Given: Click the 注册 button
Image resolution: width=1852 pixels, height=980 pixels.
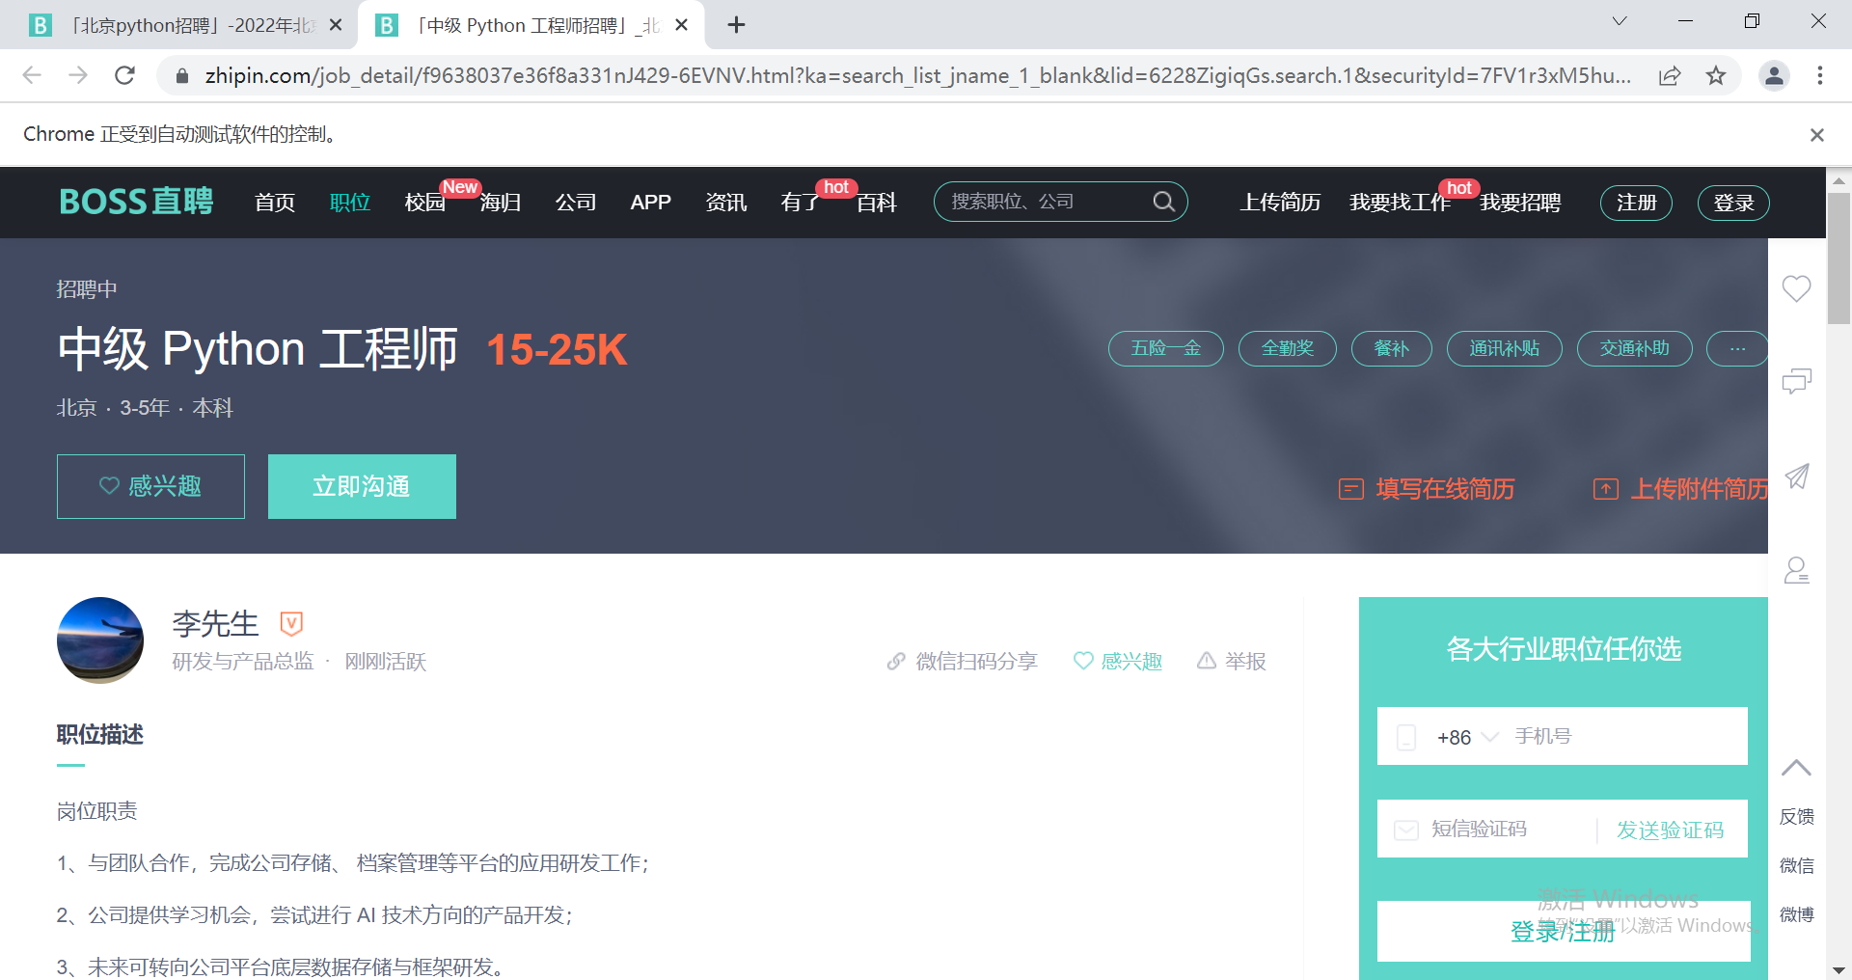Looking at the screenshot, I should [1637, 203].
